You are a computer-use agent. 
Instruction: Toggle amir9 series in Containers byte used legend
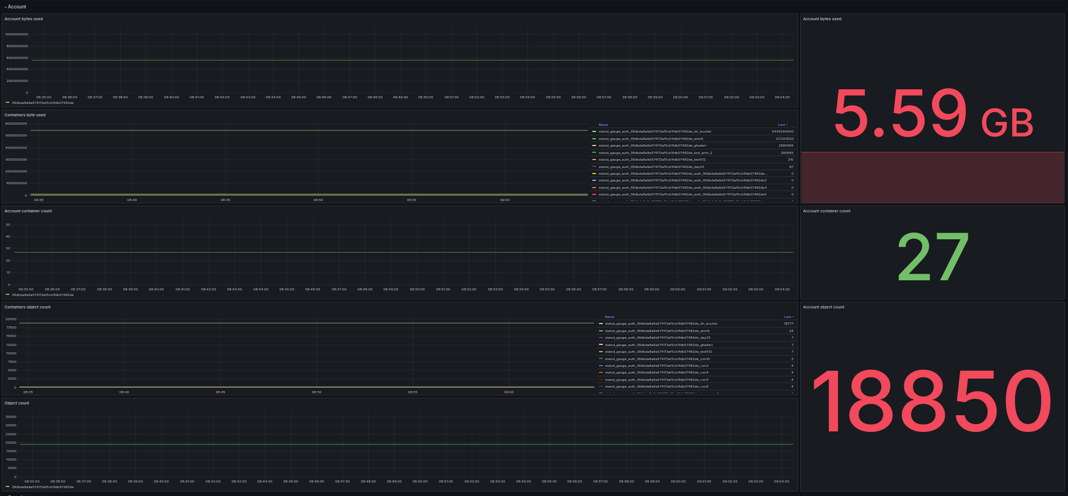coord(650,139)
